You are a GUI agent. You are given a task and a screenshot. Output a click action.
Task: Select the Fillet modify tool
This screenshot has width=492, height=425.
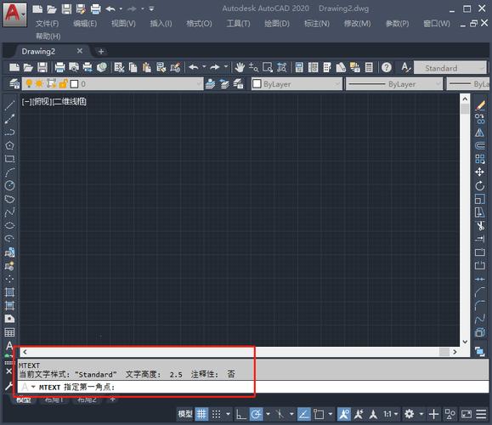[480, 305]
